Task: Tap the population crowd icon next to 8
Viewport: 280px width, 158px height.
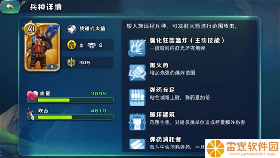Action: coord(91,45)
